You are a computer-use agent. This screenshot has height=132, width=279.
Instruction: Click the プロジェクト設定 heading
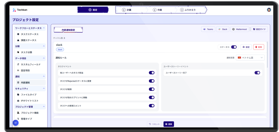click(x=25, y=20)
